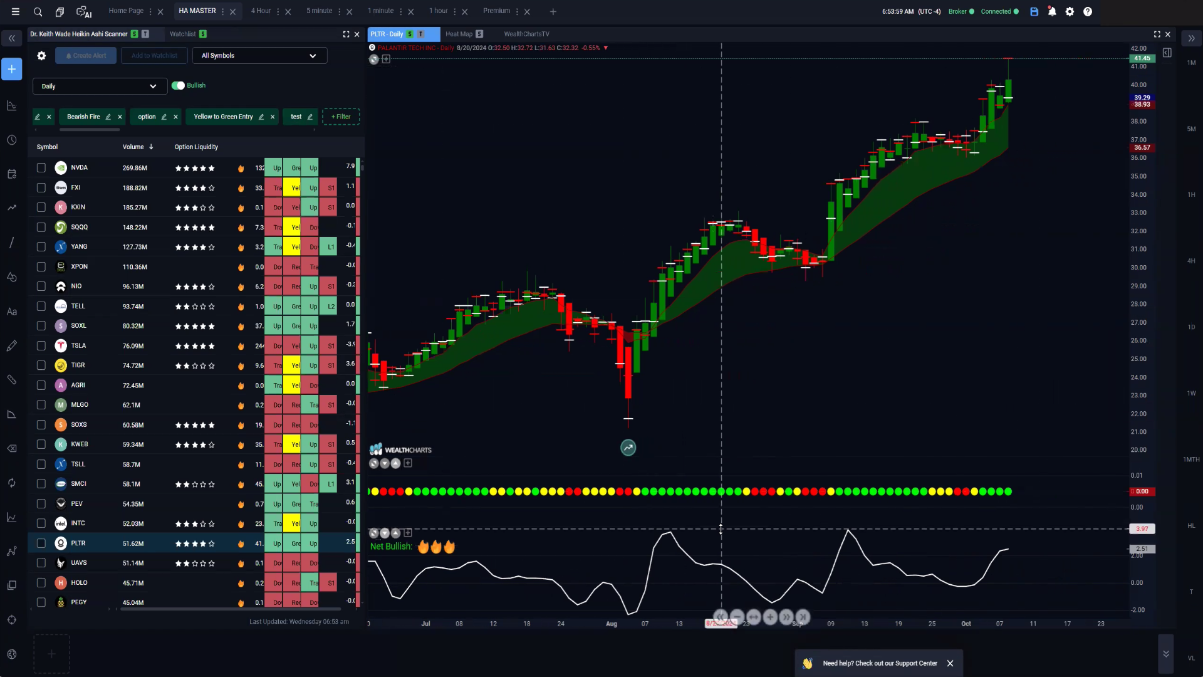Image resolution: width=1203 pixels, height=677 pixels.
Task: Click the Create Alert button
Action: 86,56
